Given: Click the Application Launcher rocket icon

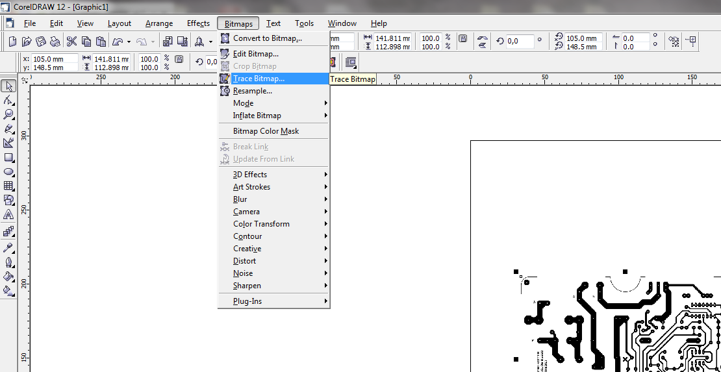Looking at the screenshot, I should [x=199, y=42].
